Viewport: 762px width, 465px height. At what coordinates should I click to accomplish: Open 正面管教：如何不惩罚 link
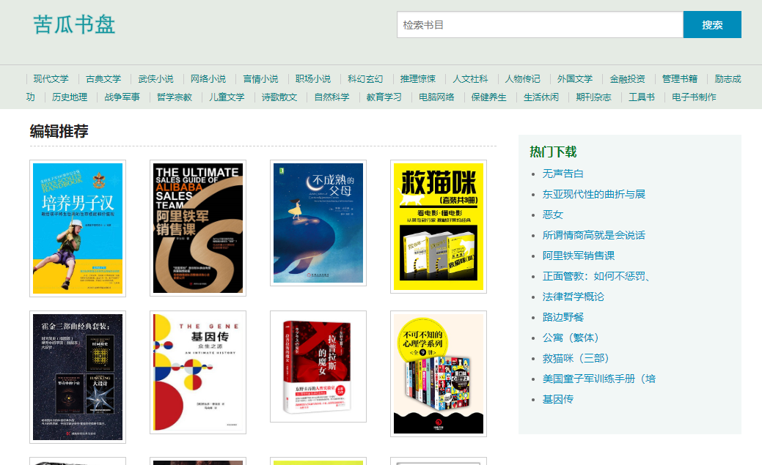click(596, 276)
